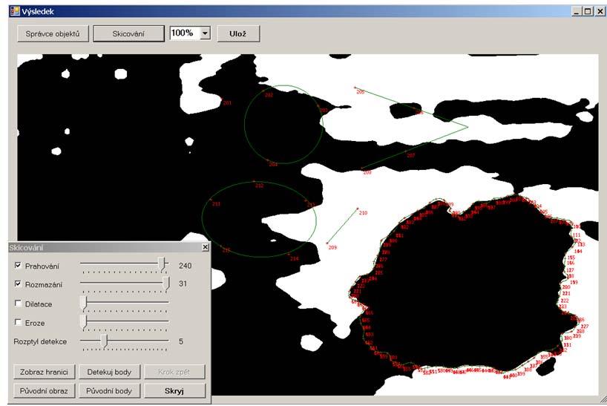Screen dimensions: 607x406
Task: Click the Rozmazání slider thumb
Action: point(166,284)
